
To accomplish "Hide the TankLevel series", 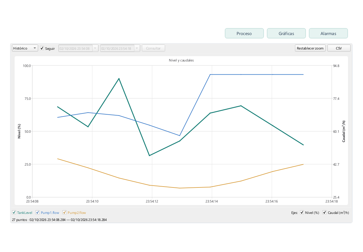I will tap(14, 212).
